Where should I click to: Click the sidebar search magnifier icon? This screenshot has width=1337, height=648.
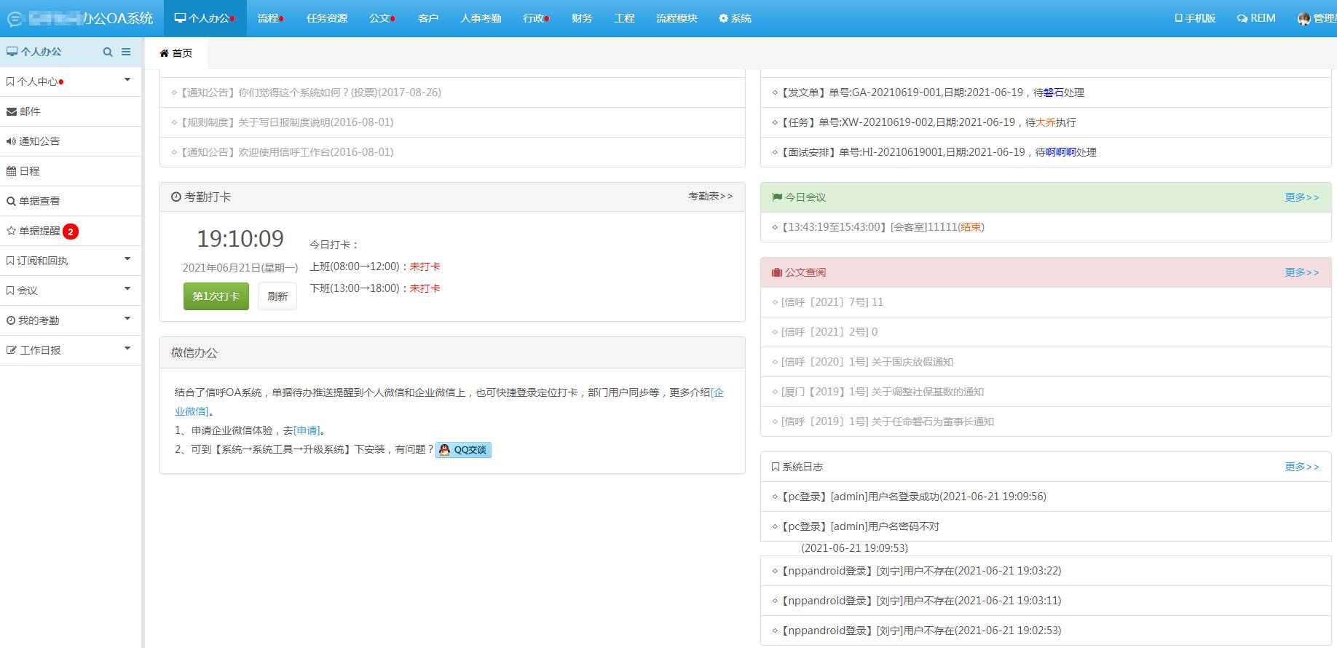click(108, 52)
